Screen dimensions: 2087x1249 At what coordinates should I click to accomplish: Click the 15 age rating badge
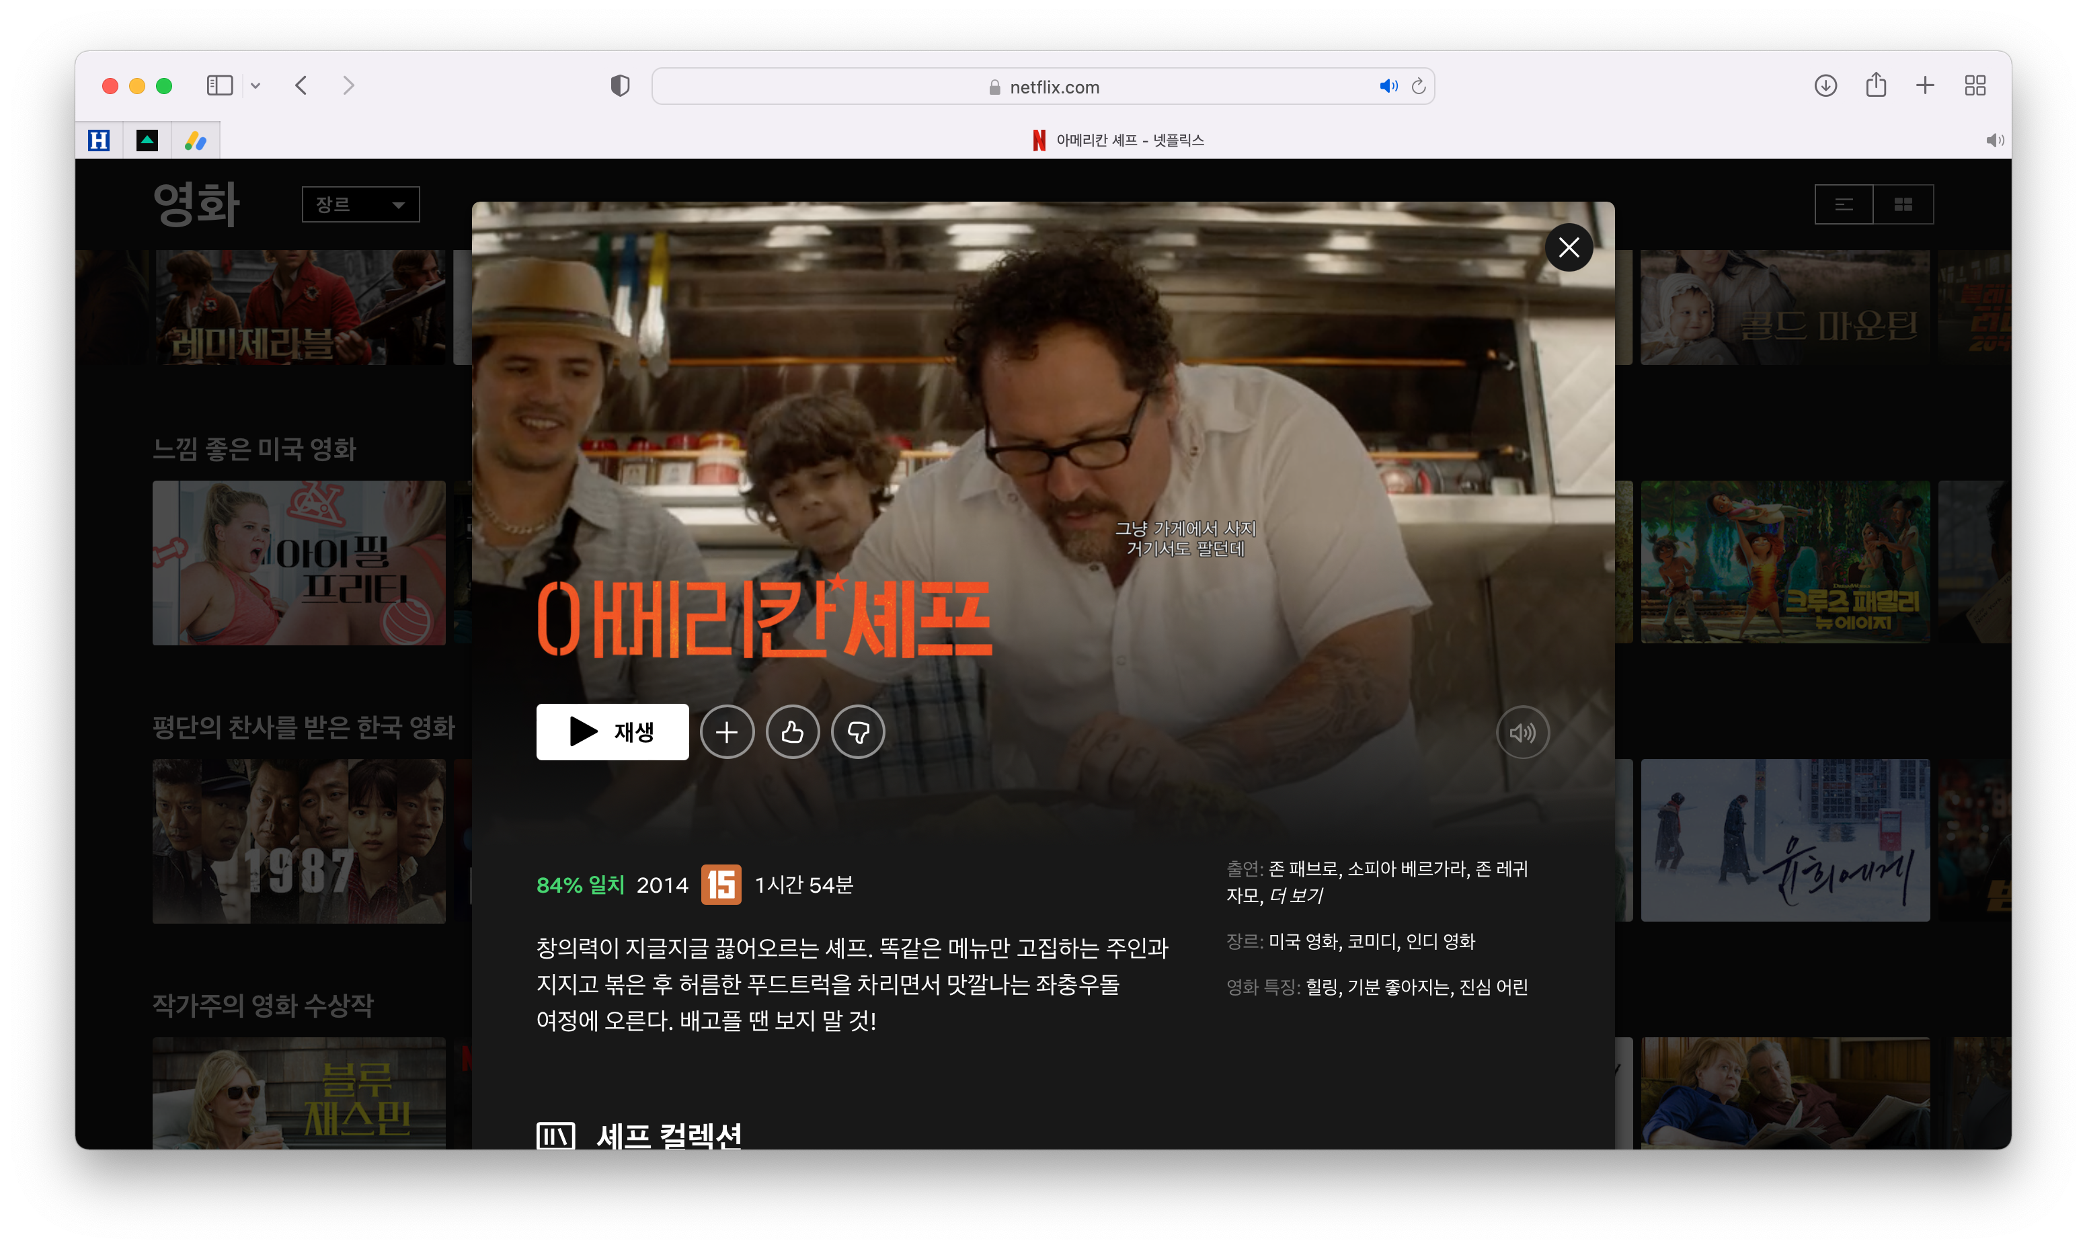[721, 884]
